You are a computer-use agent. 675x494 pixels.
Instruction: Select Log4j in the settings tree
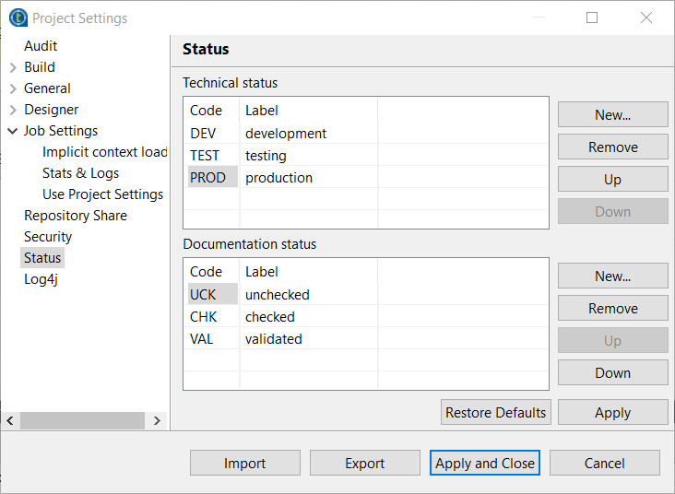coord(41,279)
